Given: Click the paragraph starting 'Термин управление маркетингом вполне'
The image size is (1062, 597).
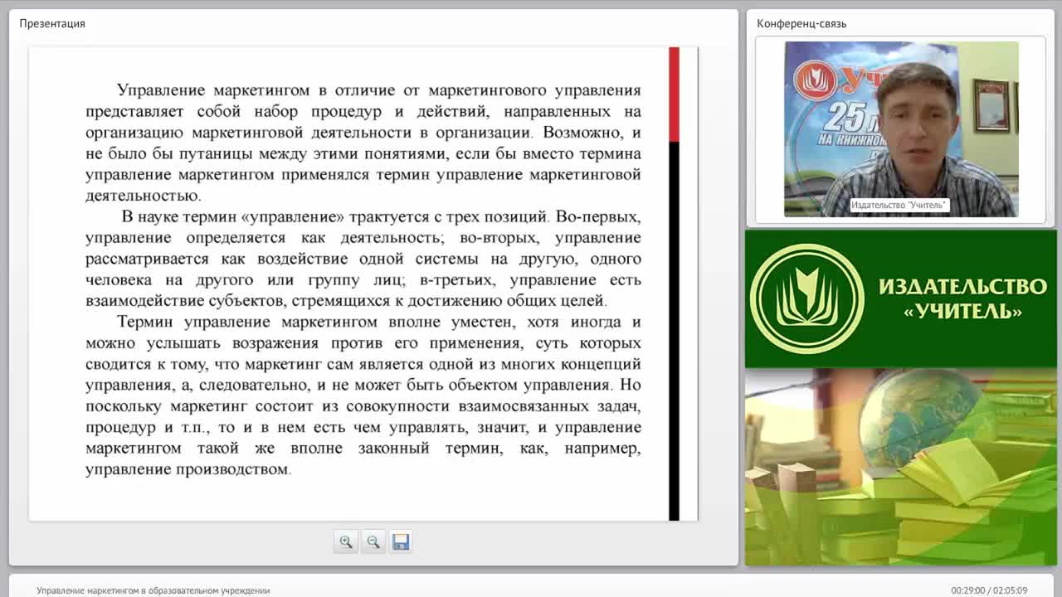Looking at the screenshot, I should pyautogui.click(x=363, y=396).
